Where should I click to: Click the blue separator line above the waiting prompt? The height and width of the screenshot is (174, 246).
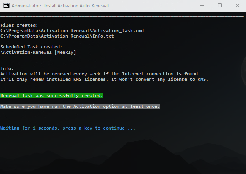(x=122, y=114)
